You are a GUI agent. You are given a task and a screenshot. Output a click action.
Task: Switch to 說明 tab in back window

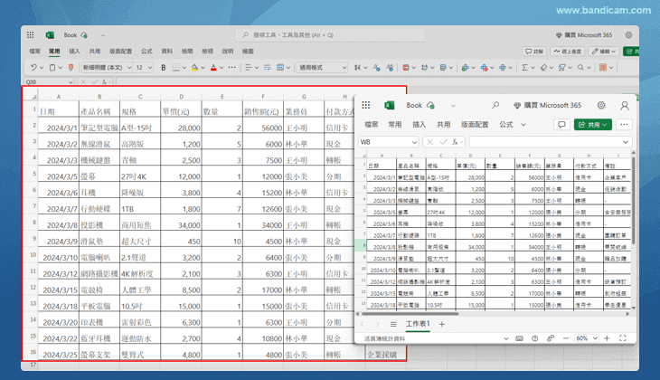tap(228, 52)
